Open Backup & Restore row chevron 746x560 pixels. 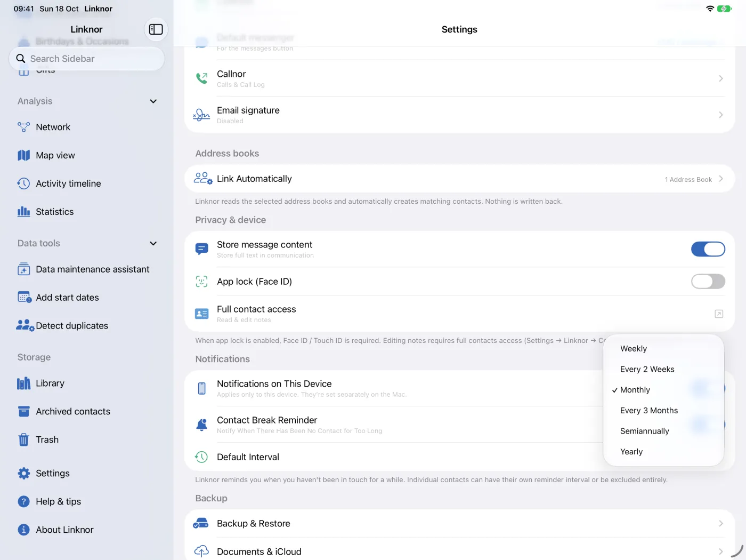pyautogui.click(x=721, y=524)
